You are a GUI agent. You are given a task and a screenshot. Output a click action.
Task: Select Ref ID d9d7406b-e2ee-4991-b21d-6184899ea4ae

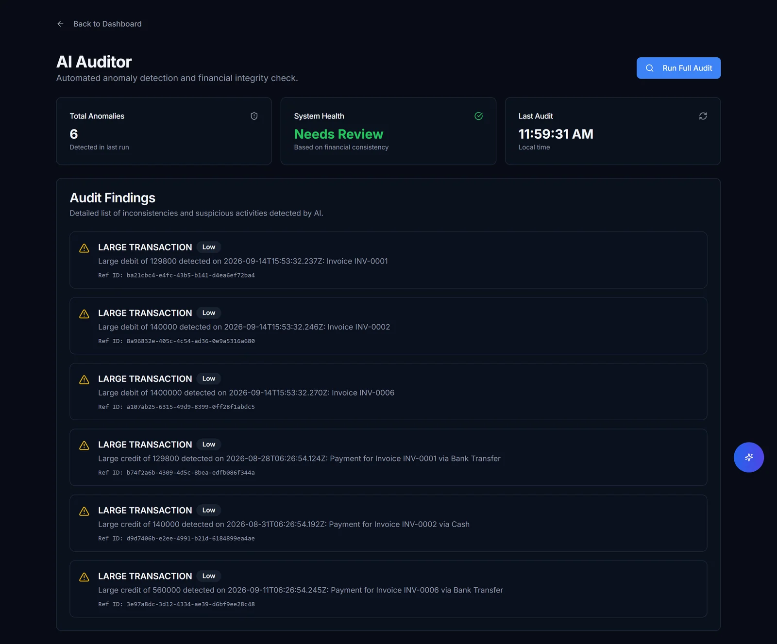coord(176,538)
